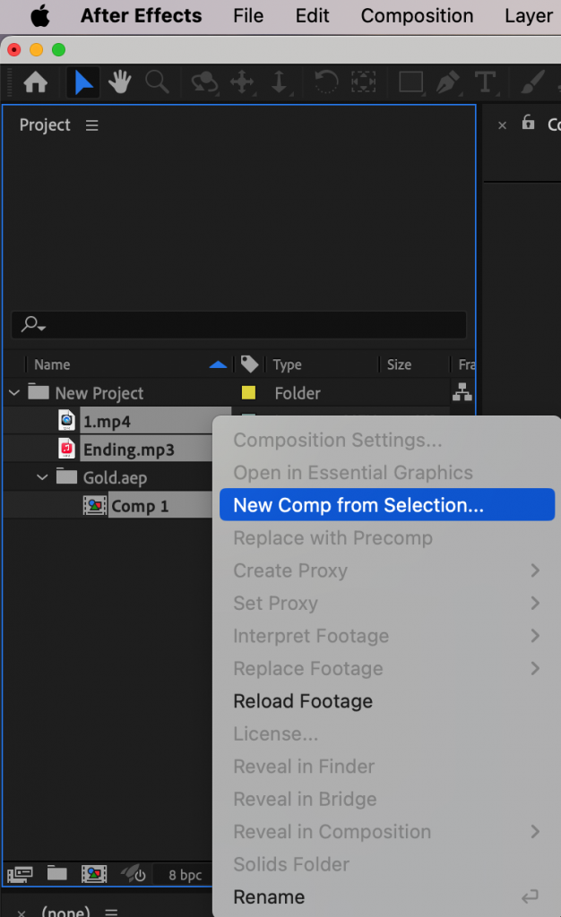Viewport: 561px width, 917px height.
Task: Open the Home screen icon
Action: [34, 81]
